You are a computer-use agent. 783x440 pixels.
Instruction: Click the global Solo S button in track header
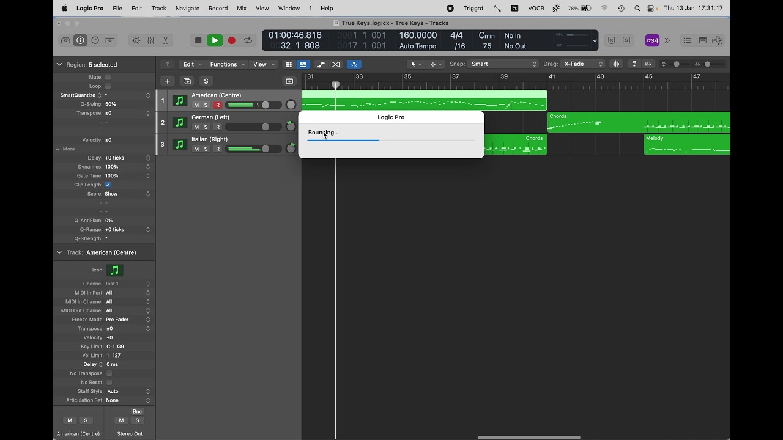point(206,81)
